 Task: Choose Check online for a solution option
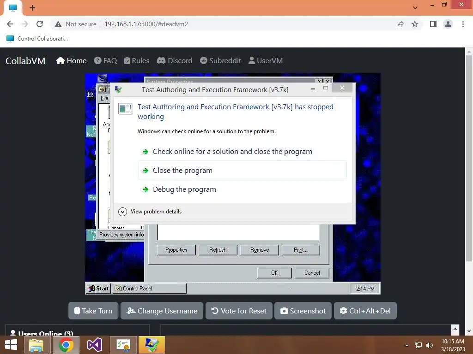tap(242, 151)
